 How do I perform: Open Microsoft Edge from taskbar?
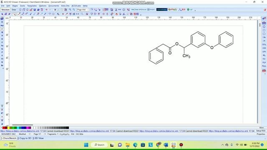(x=135, y=145)
